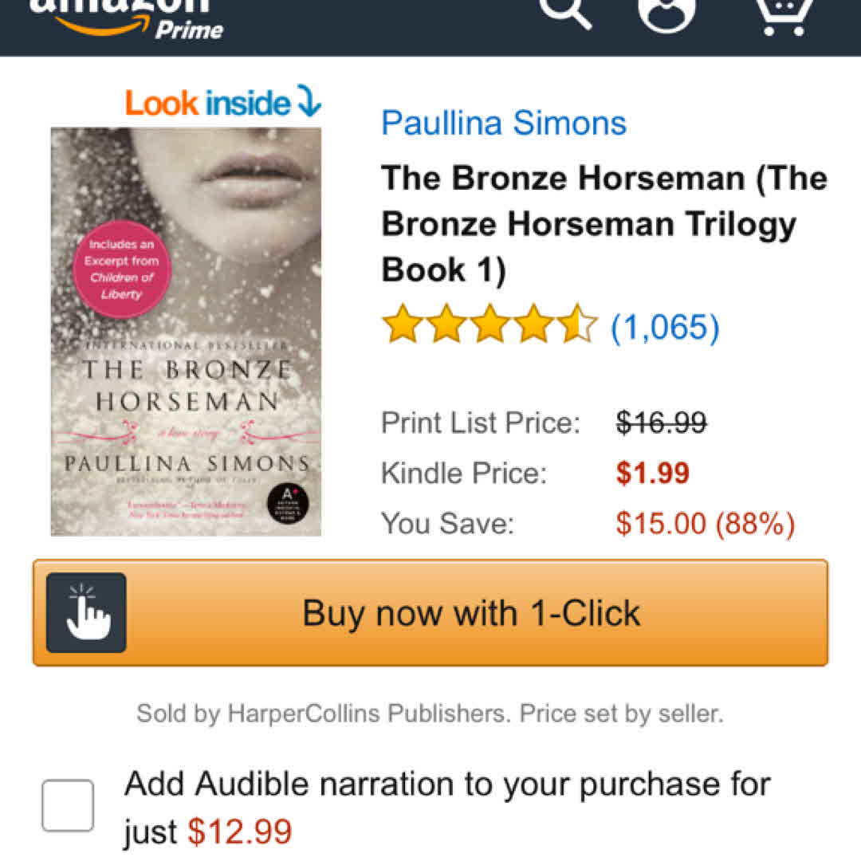Click the $15.00 (88%) savings amount
Viewport: 861px width, 861px height.
(x=705, y=524)
